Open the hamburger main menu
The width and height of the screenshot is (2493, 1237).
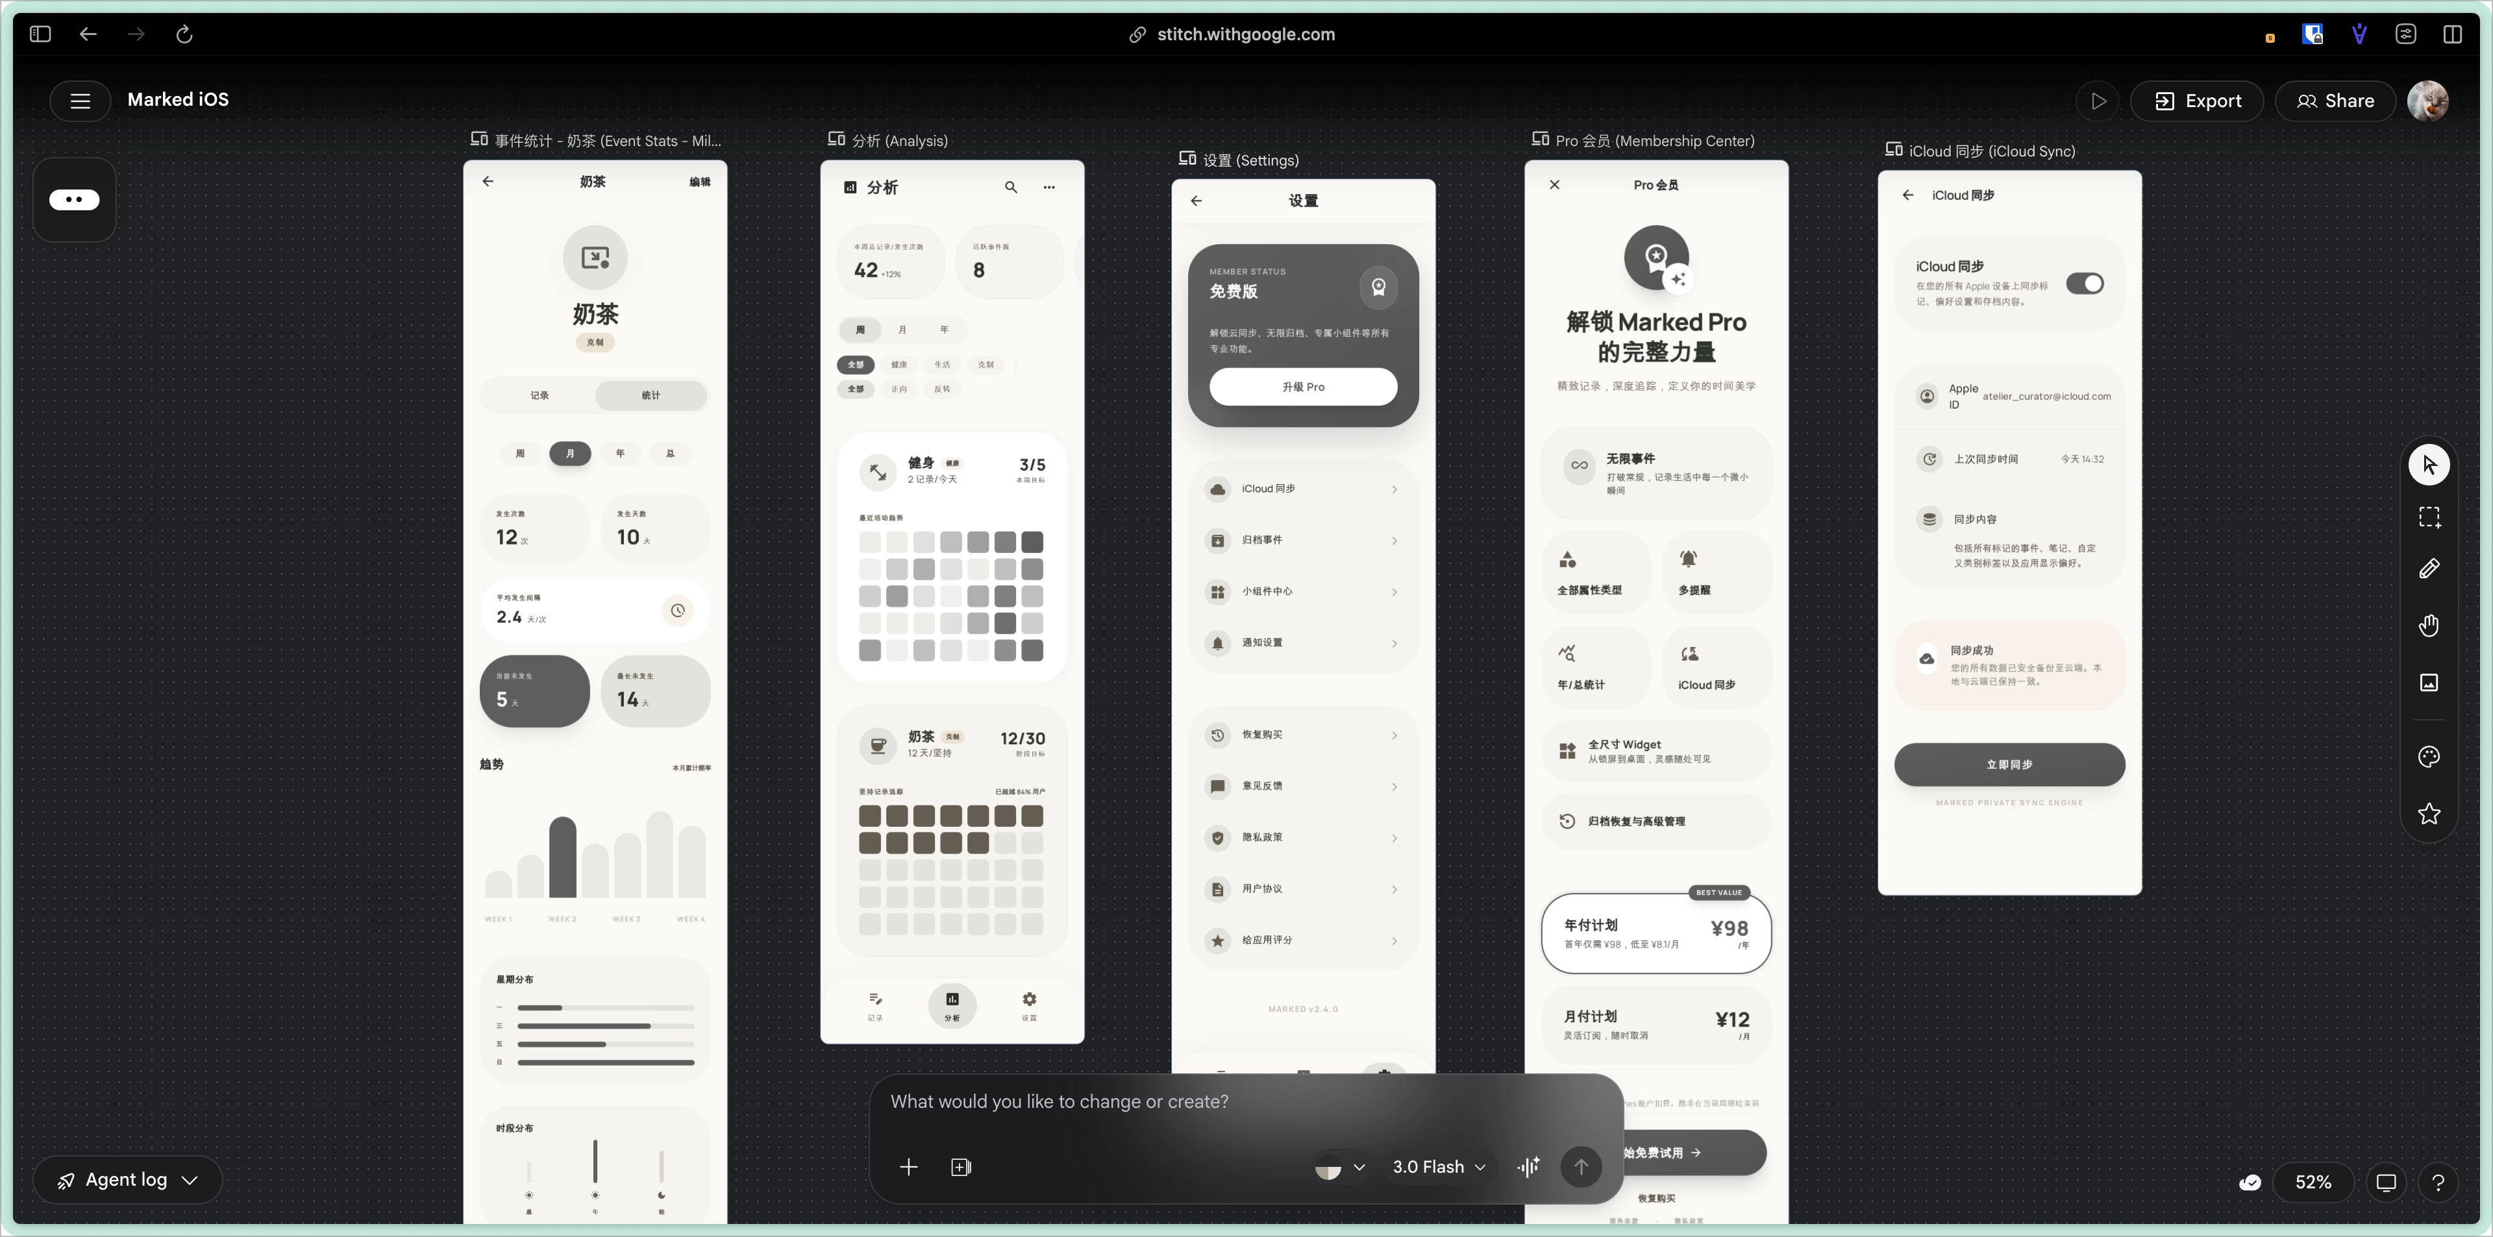(x=81, y=101)
